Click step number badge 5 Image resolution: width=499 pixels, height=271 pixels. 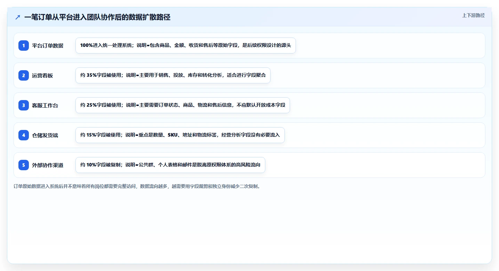[x=24, y=165]
